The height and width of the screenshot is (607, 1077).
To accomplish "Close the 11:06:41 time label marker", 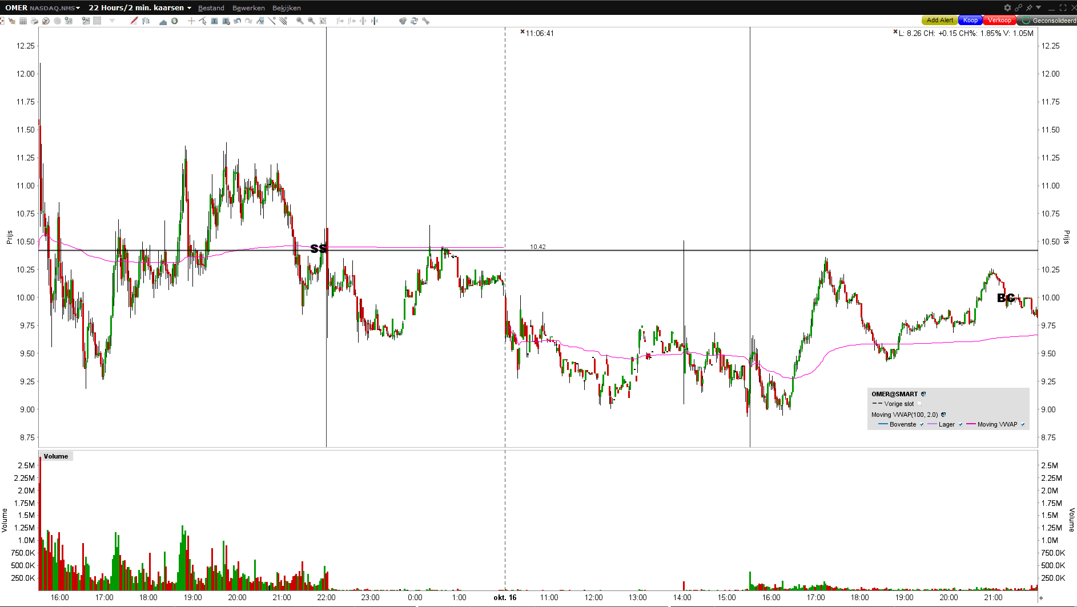I will pyautogui.click(x=522, y=31).
